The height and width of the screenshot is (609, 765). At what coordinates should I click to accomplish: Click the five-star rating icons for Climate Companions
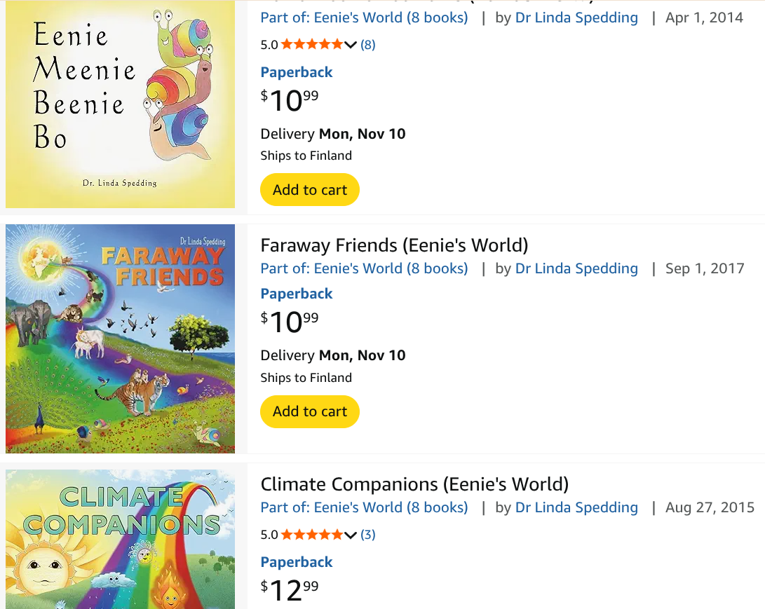312,535
